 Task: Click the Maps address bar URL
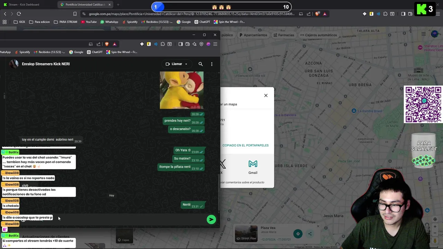[x=191, y=14]
